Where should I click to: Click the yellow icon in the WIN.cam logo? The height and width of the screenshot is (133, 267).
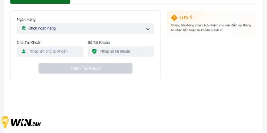click(x=5, y=122)
